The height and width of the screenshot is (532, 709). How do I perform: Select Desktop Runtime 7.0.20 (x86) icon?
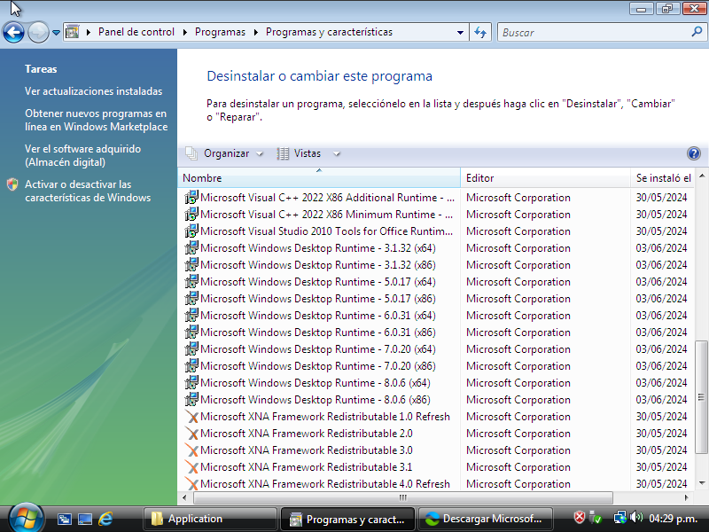191,366
